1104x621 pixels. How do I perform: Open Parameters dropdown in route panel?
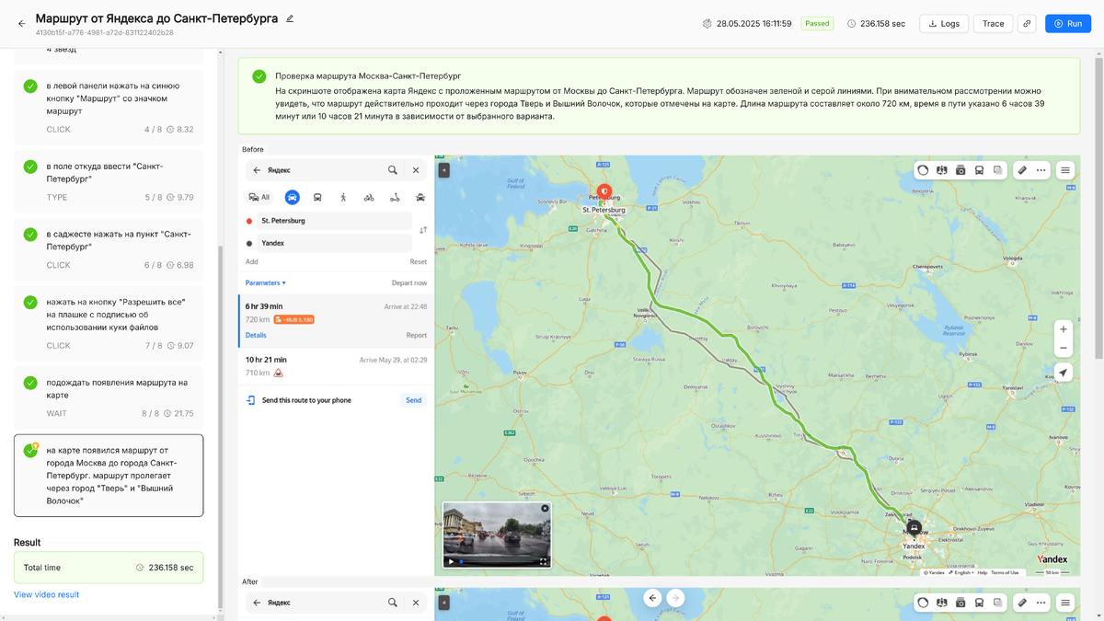266,282
